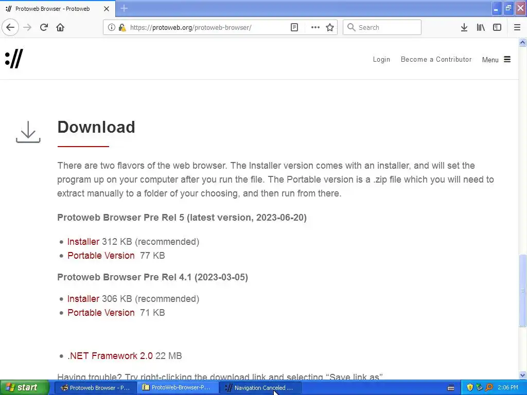This screenshot has height=395, width=527.
Task: Open the Firefox hamburger menu
Action: click(517, 27)
